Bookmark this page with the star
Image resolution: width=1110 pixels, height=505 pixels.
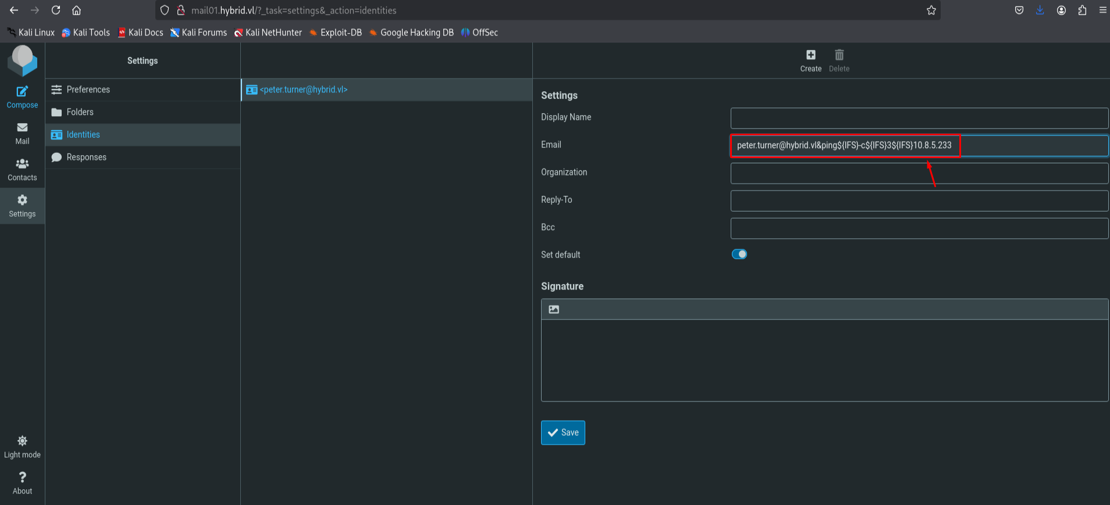[x=931, y=10]
